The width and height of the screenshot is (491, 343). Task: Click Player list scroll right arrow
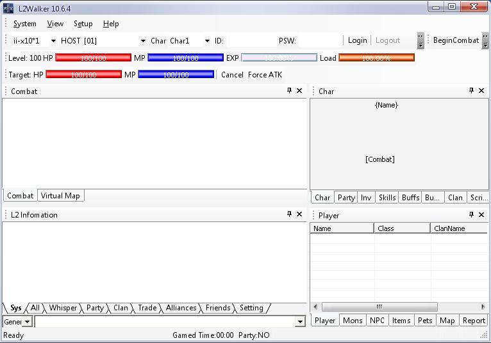[483, 307]
